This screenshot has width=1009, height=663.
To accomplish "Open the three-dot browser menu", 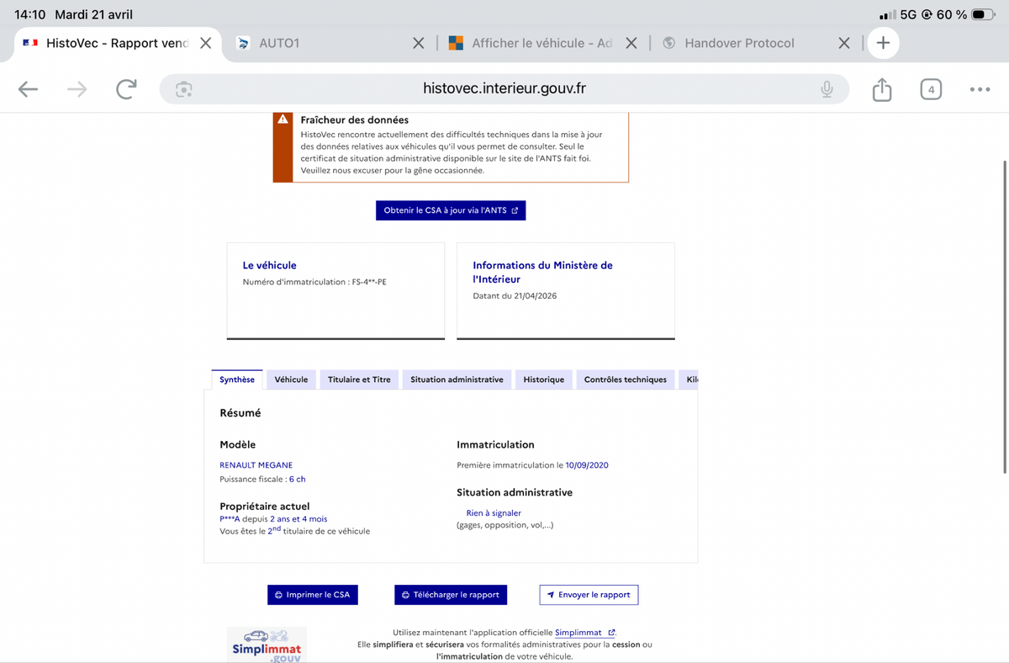I will click(980, 89).
